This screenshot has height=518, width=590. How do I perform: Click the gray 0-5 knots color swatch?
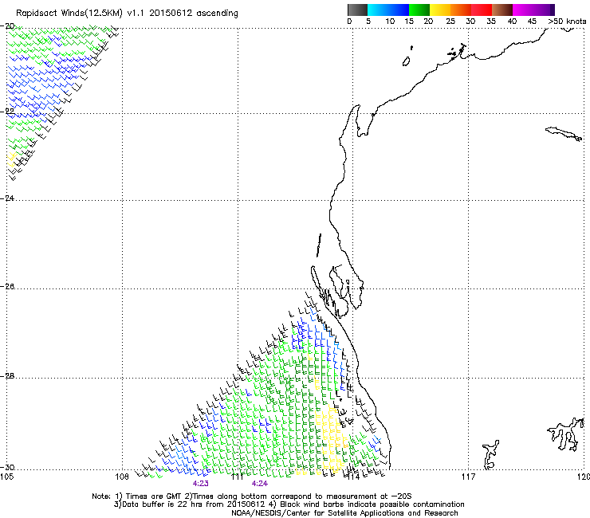click(357, 10)
